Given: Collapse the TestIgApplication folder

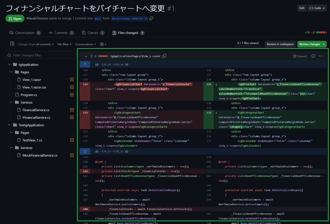Looking at the screenshot, I should coord(9,125).
